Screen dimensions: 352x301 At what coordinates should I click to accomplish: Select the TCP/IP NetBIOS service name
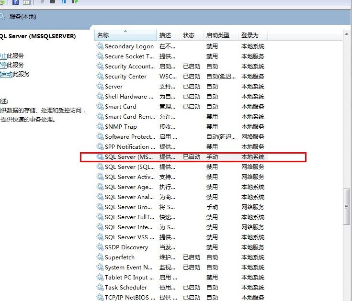(x=130, y=298)
